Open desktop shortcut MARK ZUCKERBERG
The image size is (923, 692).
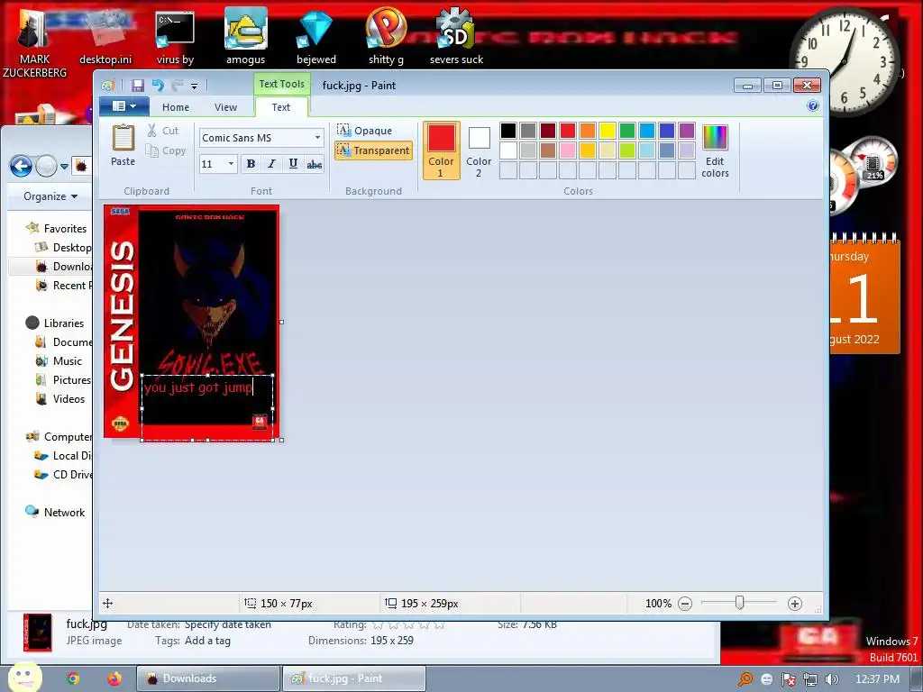point(34,42)
